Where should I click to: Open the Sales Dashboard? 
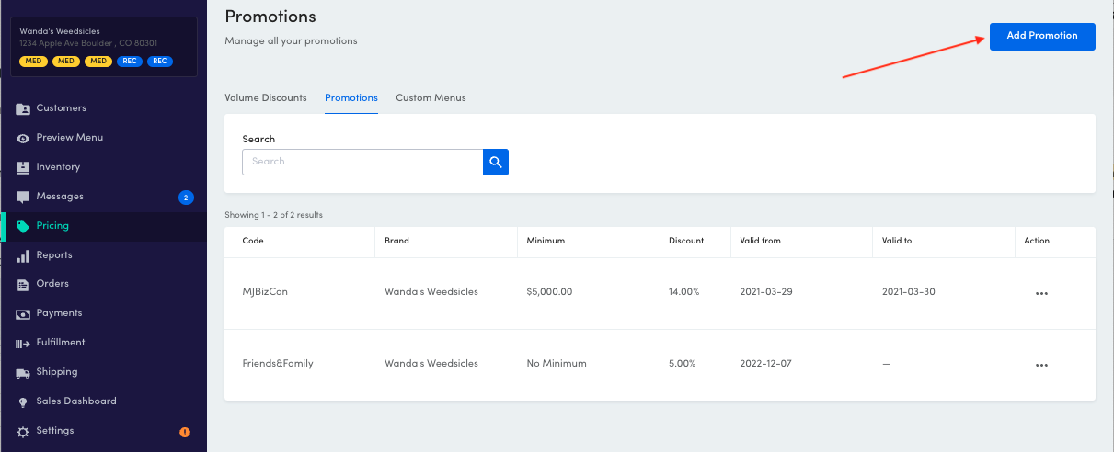[76, 401]
